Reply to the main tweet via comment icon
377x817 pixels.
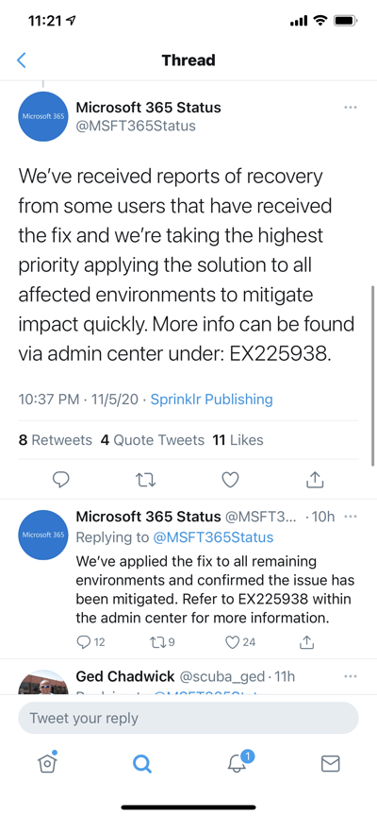tap(61, 480)
